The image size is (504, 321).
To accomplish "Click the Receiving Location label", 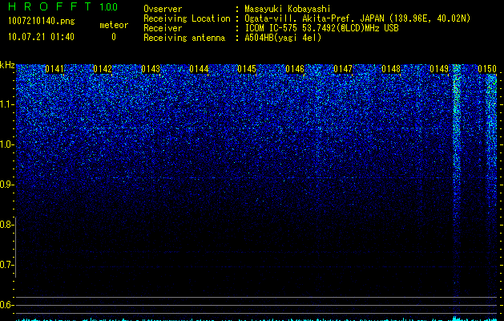I will click(x=187, y=18).
